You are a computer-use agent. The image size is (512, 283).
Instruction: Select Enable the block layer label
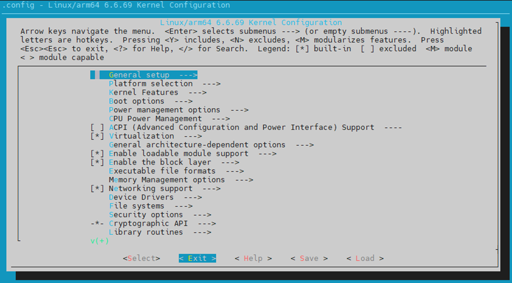(x=160, y=163)
